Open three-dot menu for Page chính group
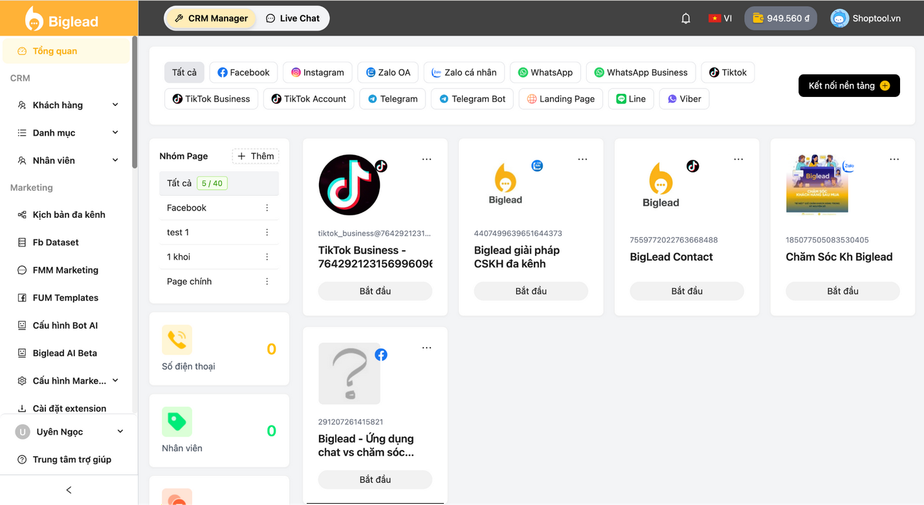The height and width of the screenshot is (505, 924). [267, 281]
